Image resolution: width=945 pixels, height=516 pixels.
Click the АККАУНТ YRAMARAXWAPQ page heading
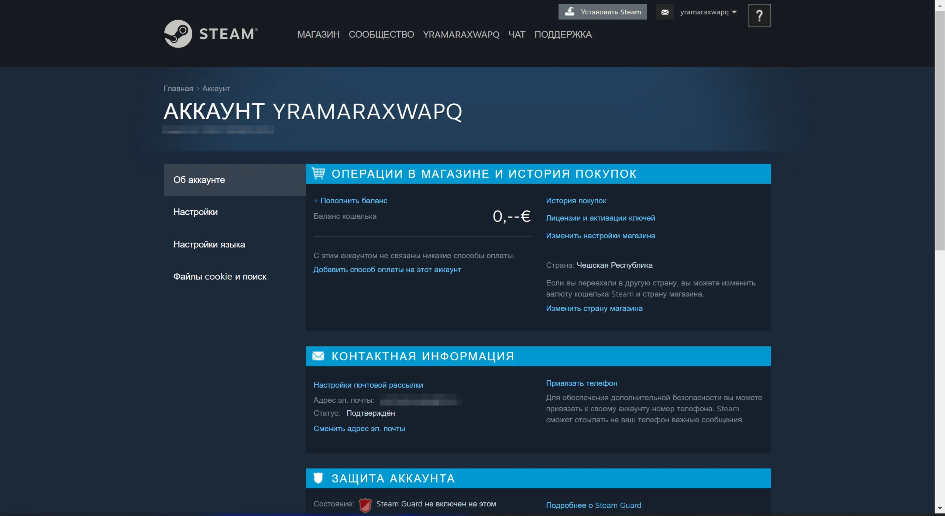313,111
